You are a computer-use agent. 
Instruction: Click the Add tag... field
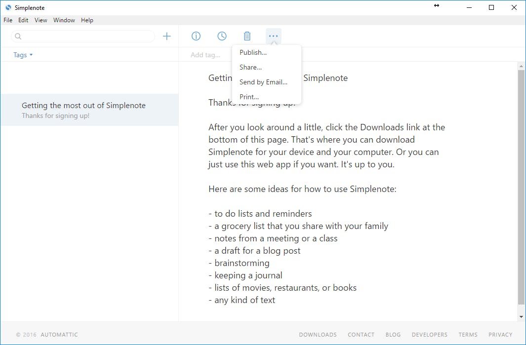pyautogui.click(x=205, y=55)
